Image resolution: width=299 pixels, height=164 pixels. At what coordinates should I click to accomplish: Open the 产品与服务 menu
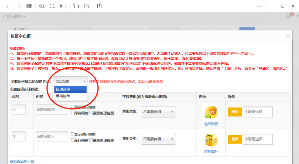pos(14,16)
